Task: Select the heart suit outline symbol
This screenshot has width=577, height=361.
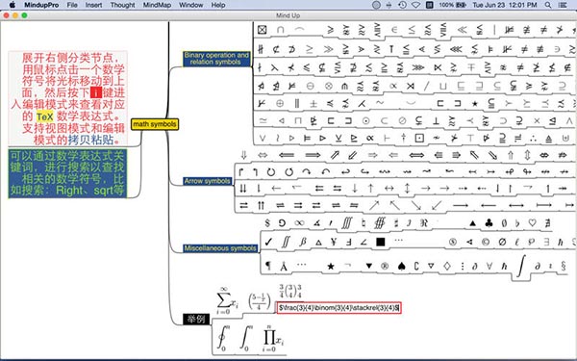Action: [x=532, y=223]
